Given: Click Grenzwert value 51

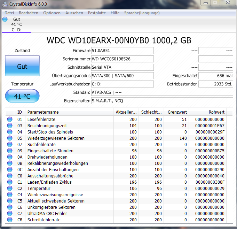Looking at the screenshot, I should click(x=184, y=120).
